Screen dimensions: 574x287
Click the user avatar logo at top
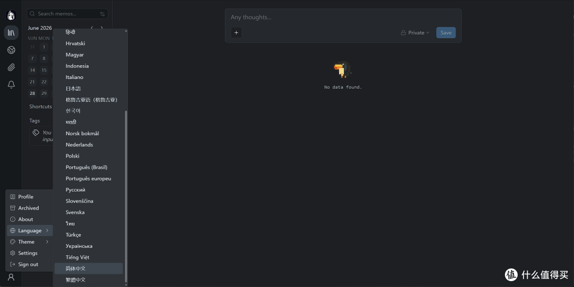[11, 15]
